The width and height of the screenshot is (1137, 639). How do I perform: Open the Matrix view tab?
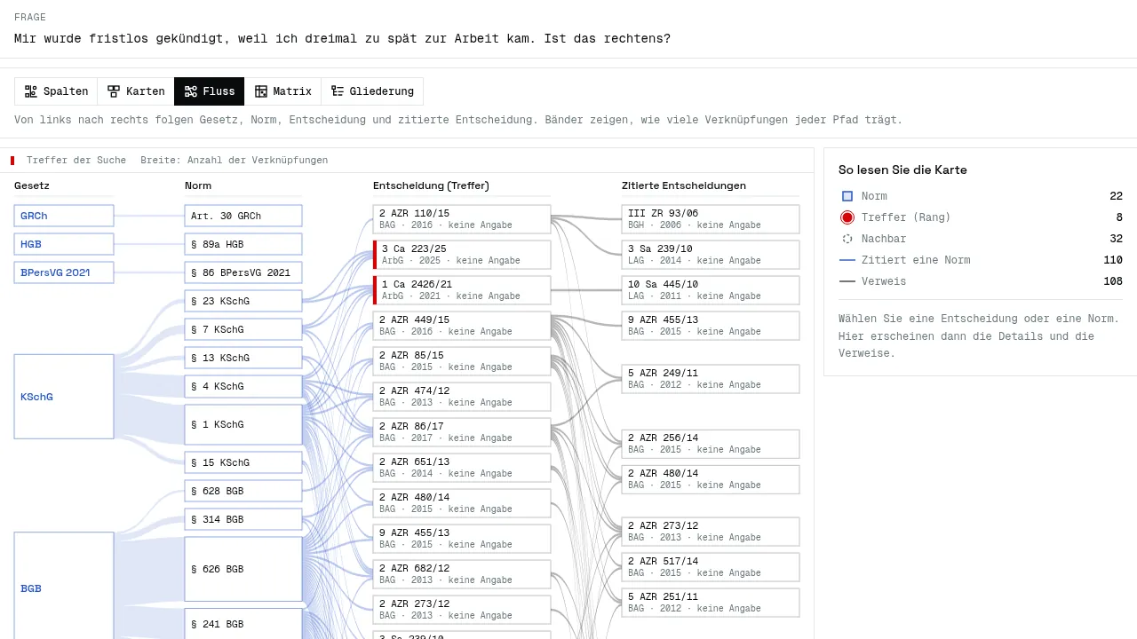coord(282,91)
